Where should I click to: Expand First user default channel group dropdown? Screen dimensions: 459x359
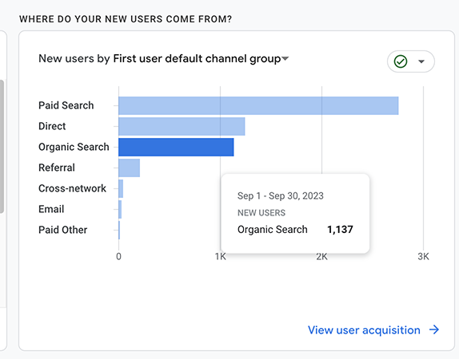pyautogui.click(x=285, y=58)
